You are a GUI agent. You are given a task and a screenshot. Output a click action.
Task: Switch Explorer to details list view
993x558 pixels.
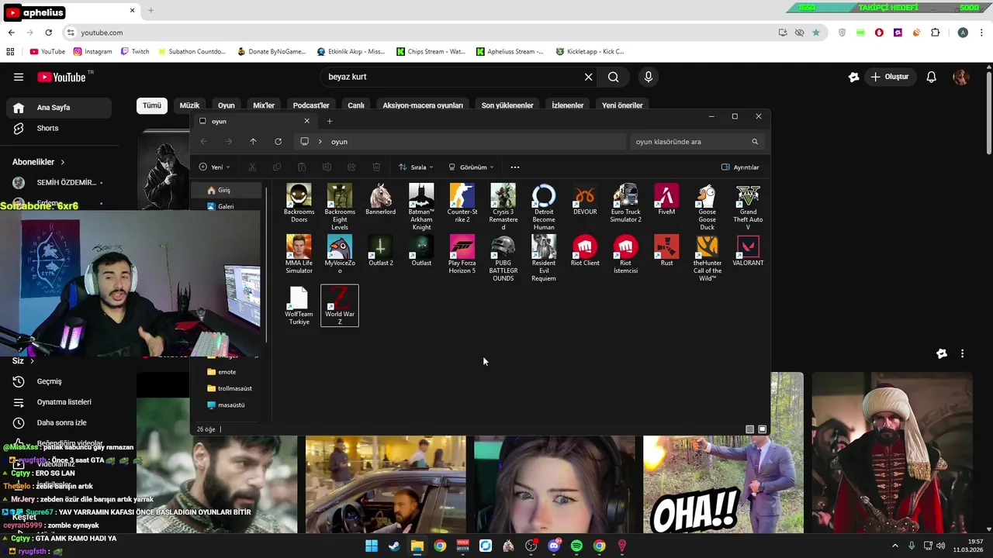click(749, 429)
